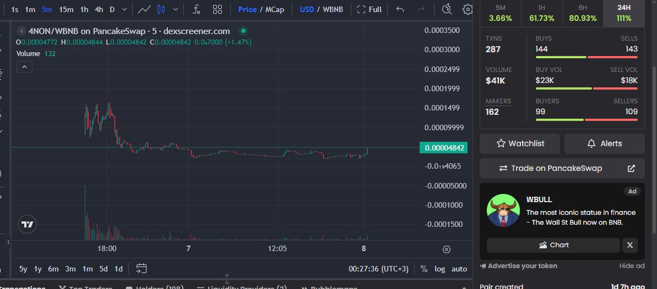Click the right-side page scrollbar

click(654, 150)
